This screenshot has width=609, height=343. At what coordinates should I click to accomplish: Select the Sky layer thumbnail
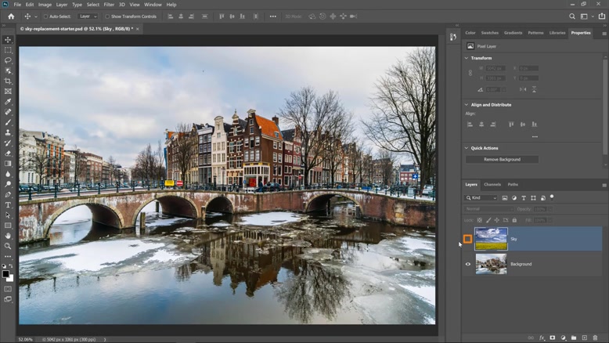(492, 239)
